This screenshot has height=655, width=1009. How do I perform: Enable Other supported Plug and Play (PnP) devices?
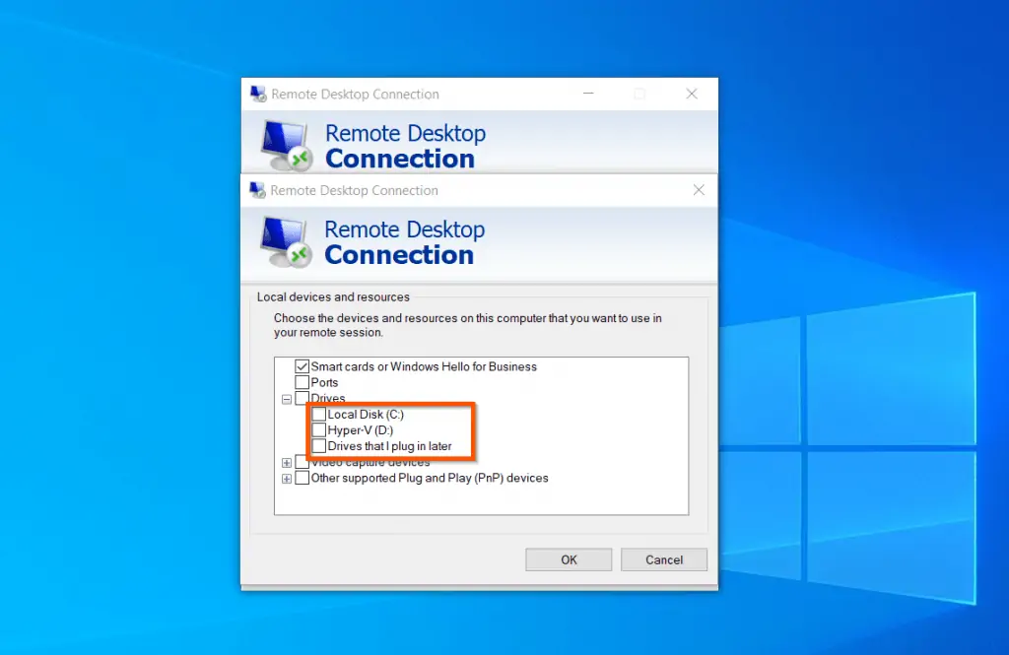[x=303, y=478]
